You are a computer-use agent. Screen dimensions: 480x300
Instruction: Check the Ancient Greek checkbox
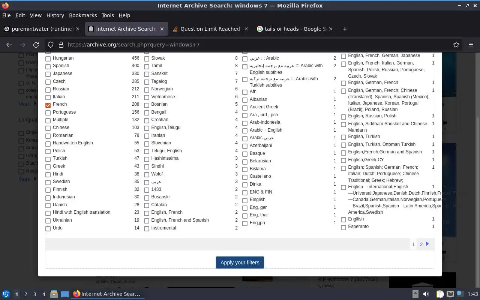click(245, 108)
